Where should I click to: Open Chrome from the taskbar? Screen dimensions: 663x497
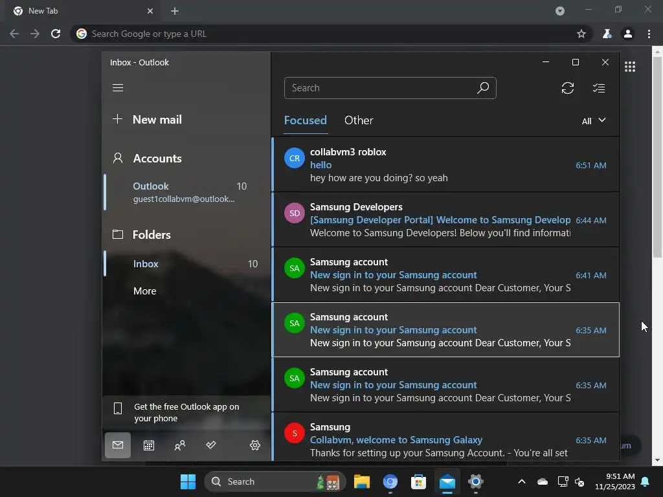[390, 481]
